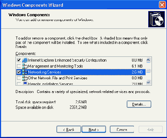
Task: Open the Details dialog for selected component
Action: [139, 104]
